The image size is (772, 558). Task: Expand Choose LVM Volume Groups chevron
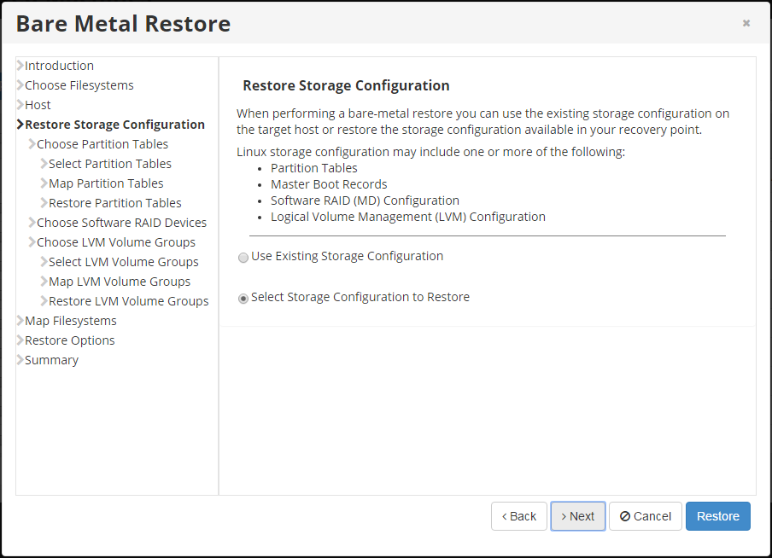[32, 242]
